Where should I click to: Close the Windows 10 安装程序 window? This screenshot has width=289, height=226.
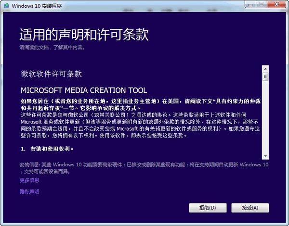[x=276, y=5]
